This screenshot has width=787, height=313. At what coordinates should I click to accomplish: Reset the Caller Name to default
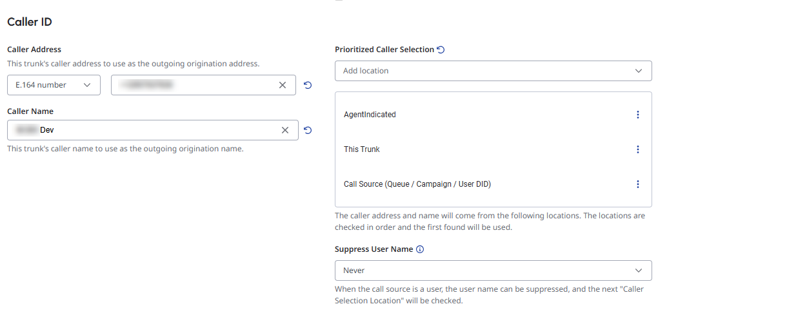308,130
